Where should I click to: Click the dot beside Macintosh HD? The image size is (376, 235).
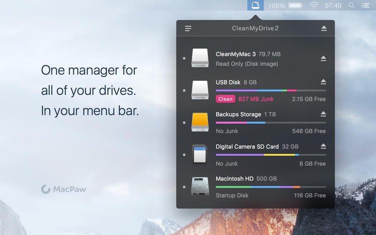coord(184,187)
